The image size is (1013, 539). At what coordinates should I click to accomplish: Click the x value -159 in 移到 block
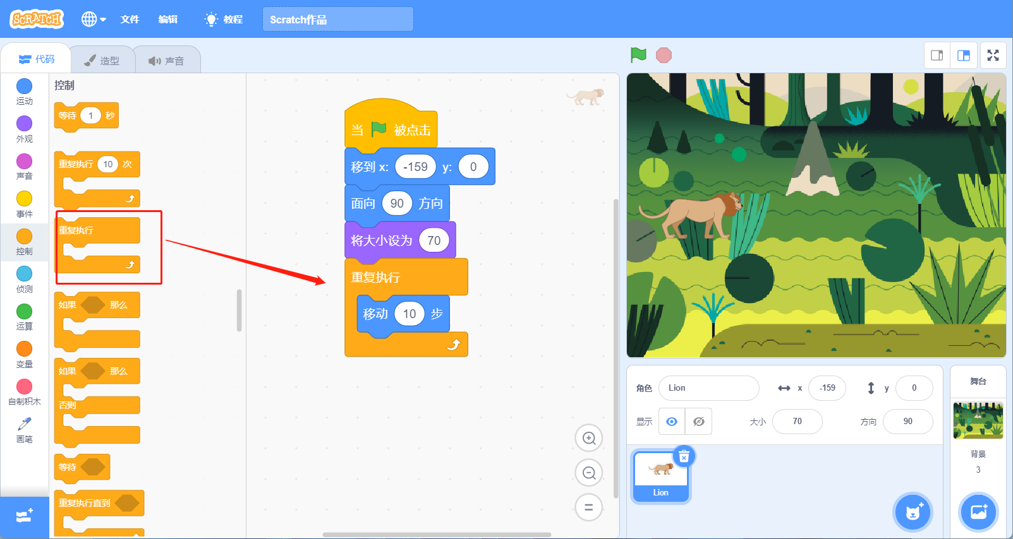point(416,167)
